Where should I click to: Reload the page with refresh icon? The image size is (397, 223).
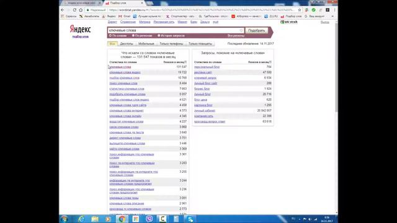coord(74,10)
